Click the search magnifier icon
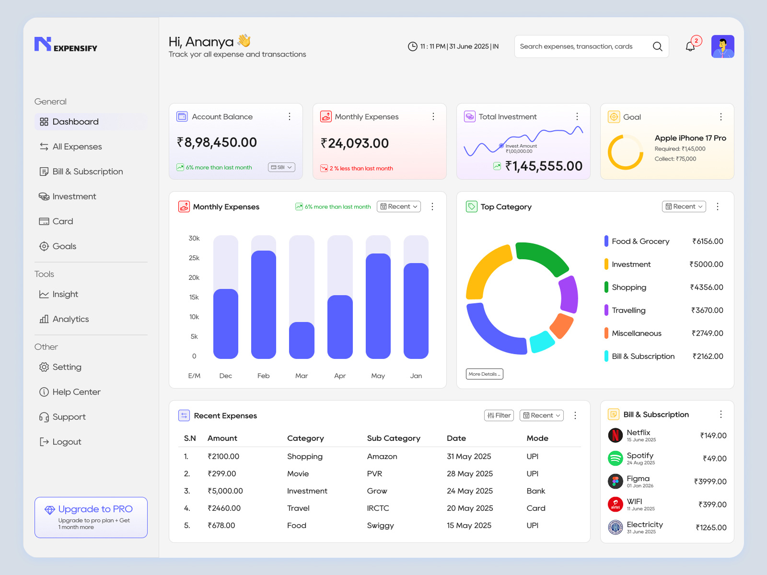 pos(657,46)
